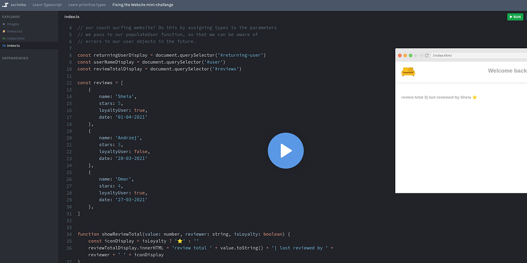Click the HTML brackets icon beside index.html

click(4, 38)
